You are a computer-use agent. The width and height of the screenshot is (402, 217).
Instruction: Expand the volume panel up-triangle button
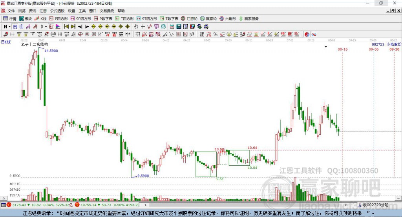(4, 198)
